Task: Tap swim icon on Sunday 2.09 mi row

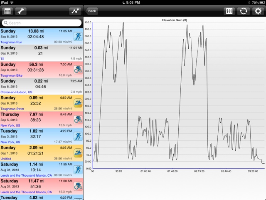Action: (x=78, y=153)
